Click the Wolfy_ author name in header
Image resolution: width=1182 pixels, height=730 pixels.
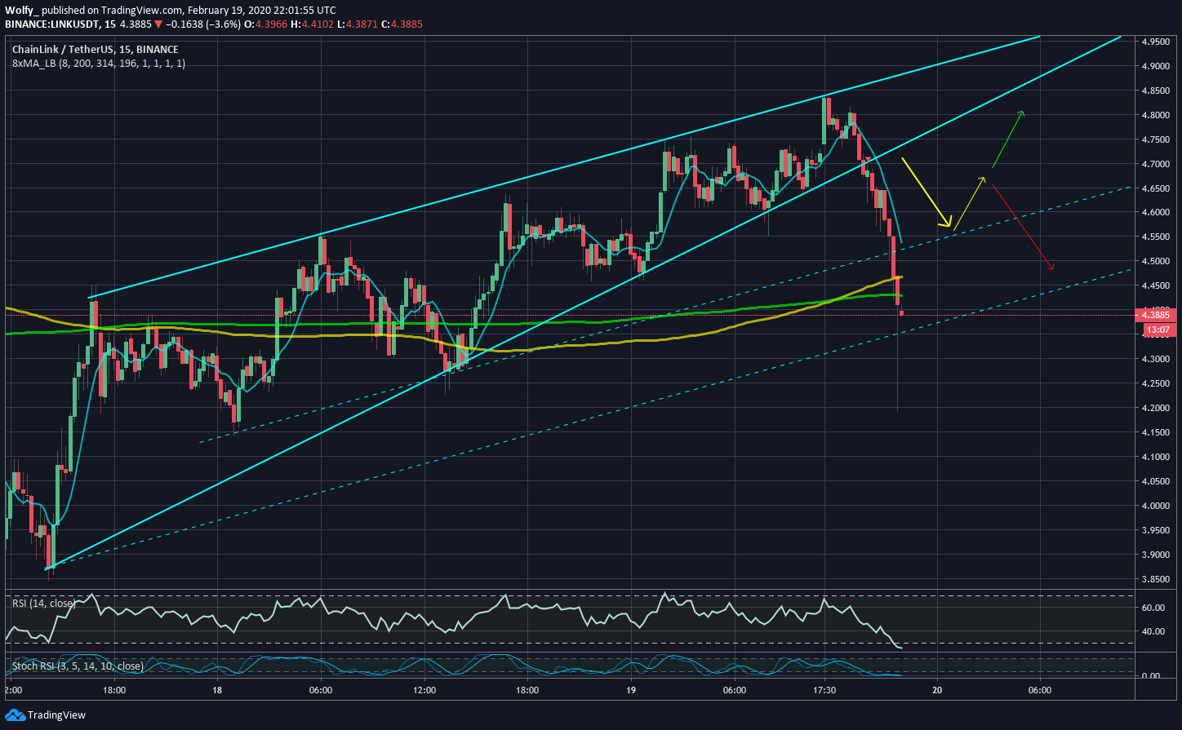point(22,11)
